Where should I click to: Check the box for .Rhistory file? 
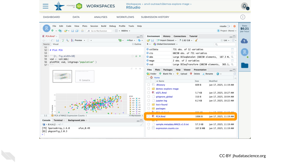click(149, 85)
